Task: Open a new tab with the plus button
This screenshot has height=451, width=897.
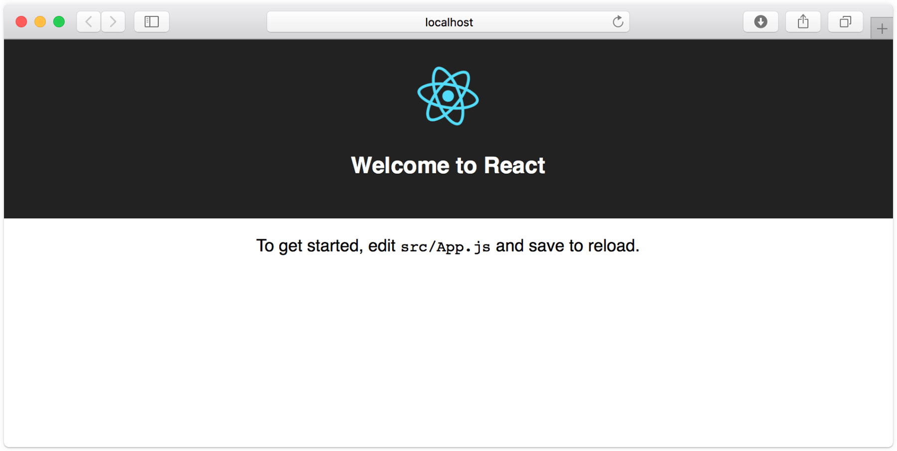Action: 882,28
